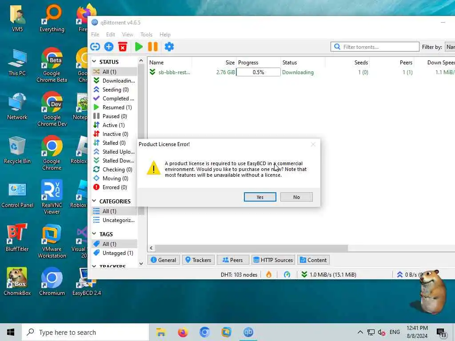Click DHT: 103 nodes status text
Image resolution: width=455 pixels, height=341 pixels.
[239, 274]
